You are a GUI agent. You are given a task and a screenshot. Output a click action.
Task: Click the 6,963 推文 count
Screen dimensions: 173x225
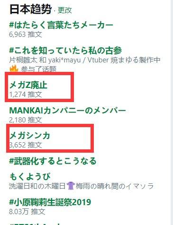tap(26, 35)
